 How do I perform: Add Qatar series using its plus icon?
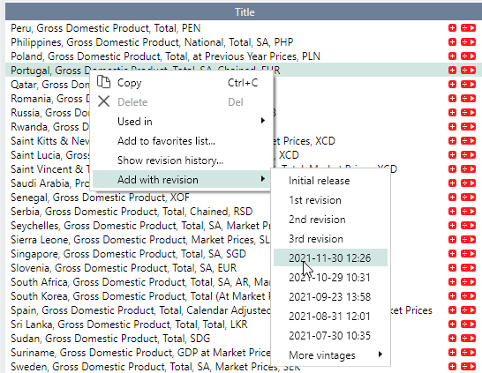452,85
